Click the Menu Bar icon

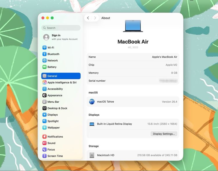click(44, 102)
